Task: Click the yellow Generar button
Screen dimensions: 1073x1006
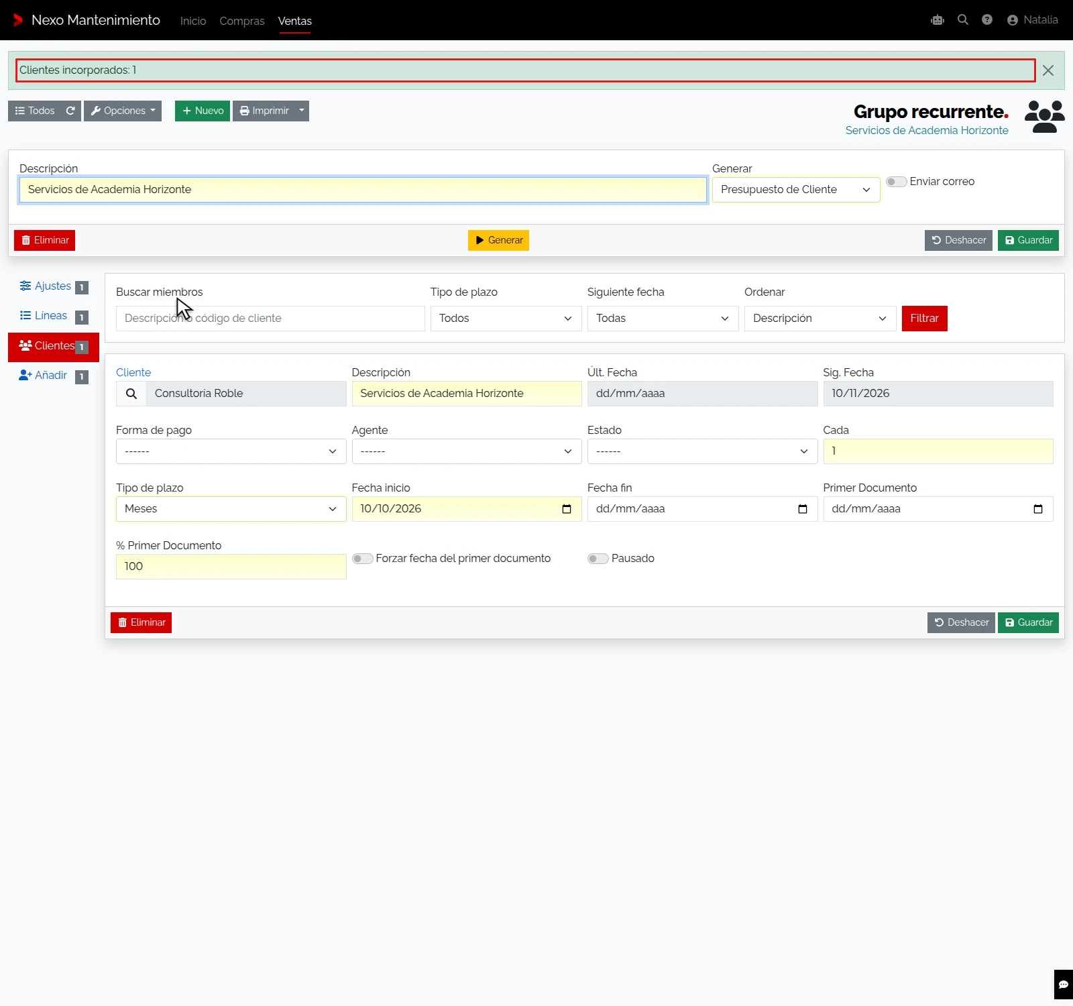Action: tap(498, 240)
